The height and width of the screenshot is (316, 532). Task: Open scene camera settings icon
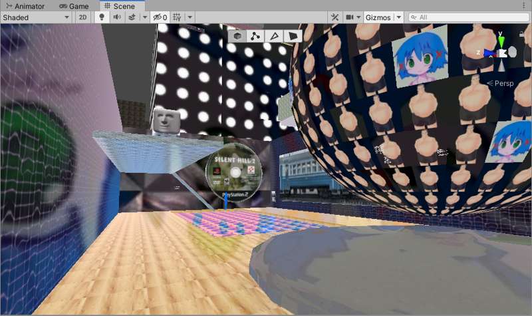pos(350,17)
